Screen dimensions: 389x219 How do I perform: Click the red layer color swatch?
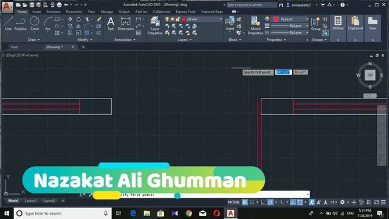coord(184,19)
